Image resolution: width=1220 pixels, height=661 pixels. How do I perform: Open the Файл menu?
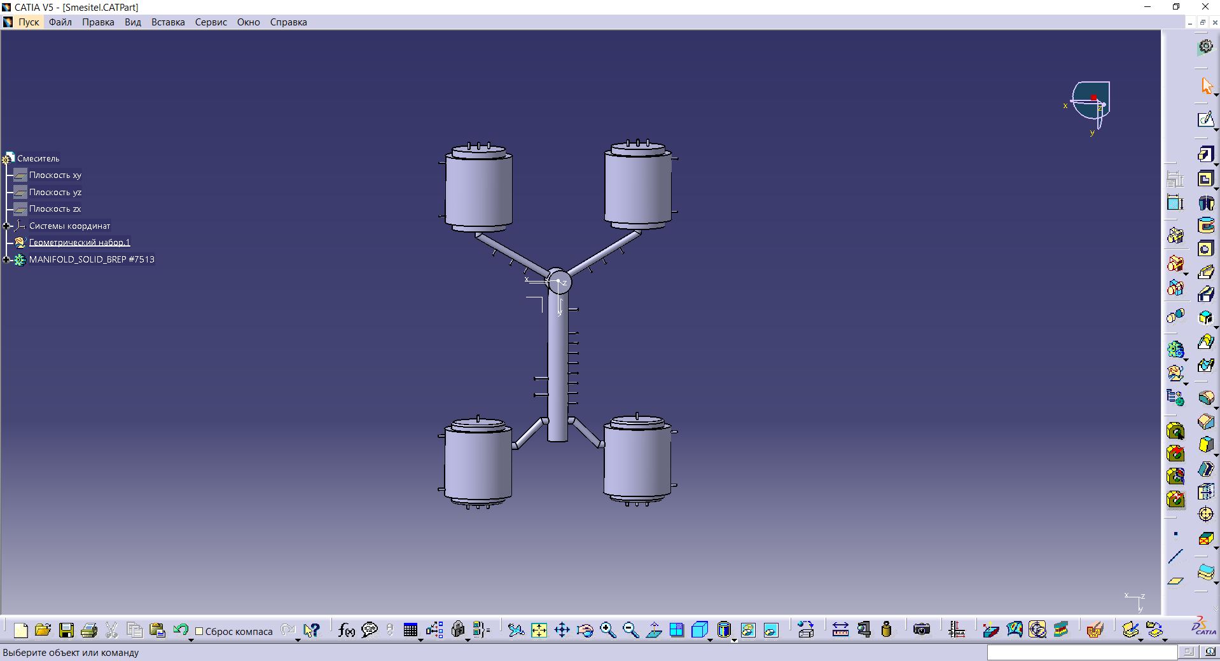tap(60, 22)
